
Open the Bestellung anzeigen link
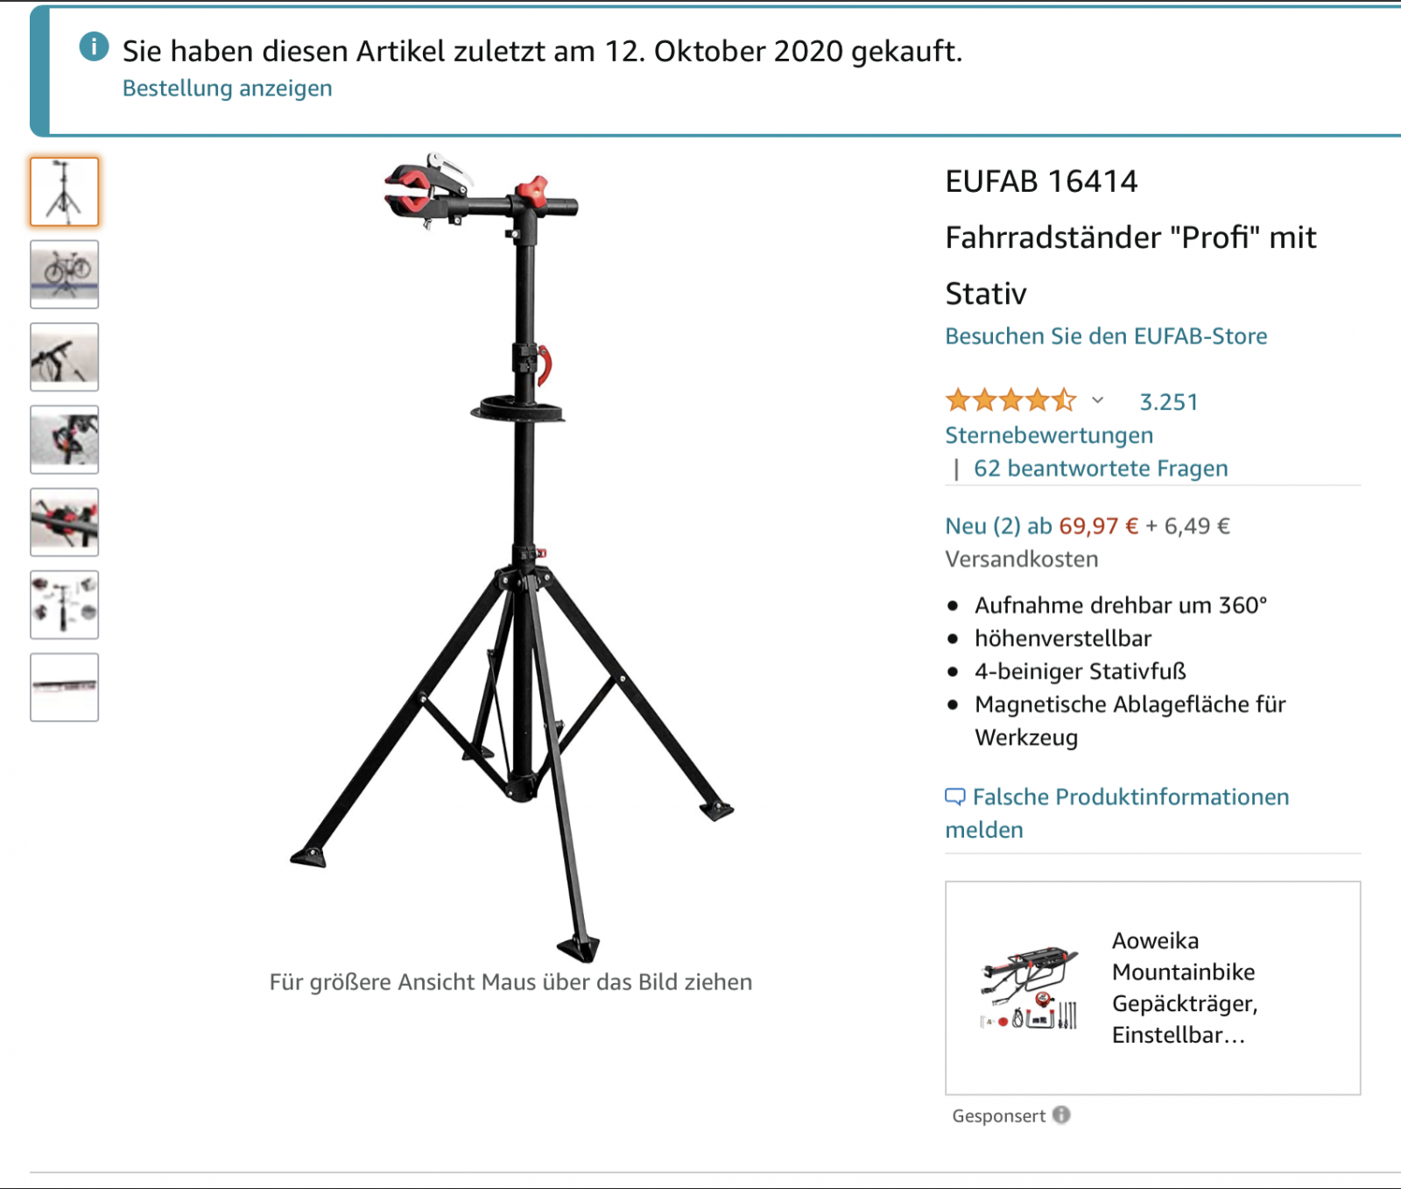[227, 88]
